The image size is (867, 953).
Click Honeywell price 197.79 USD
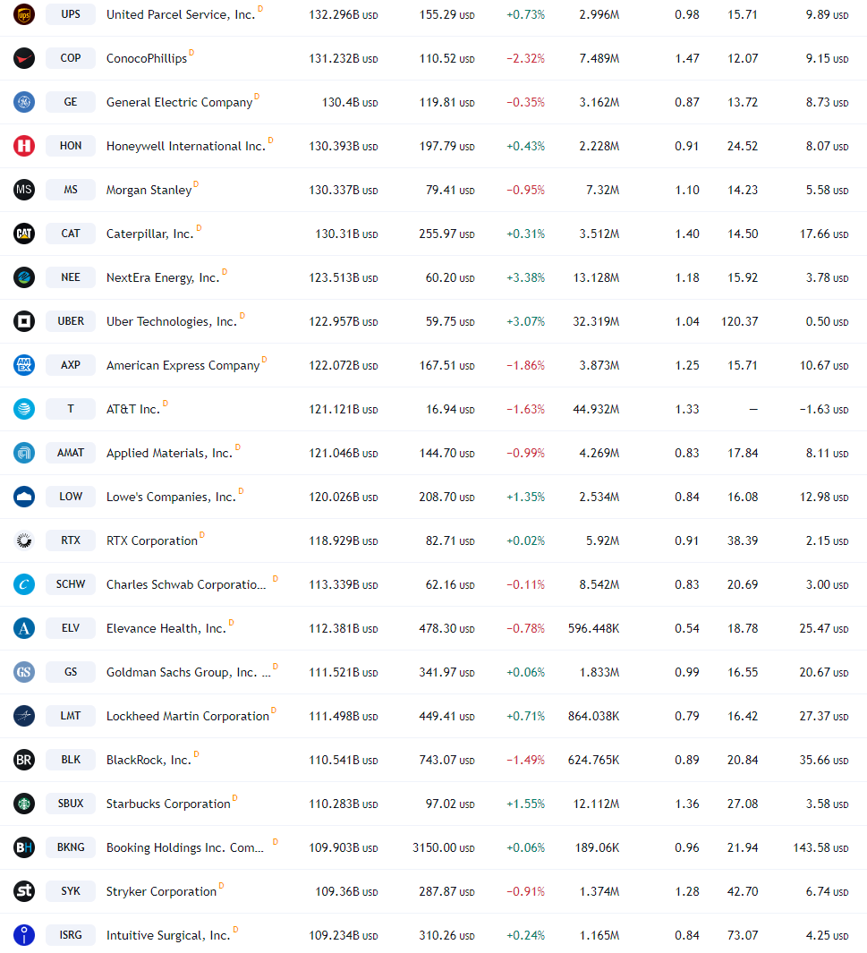tap(446, 146)
